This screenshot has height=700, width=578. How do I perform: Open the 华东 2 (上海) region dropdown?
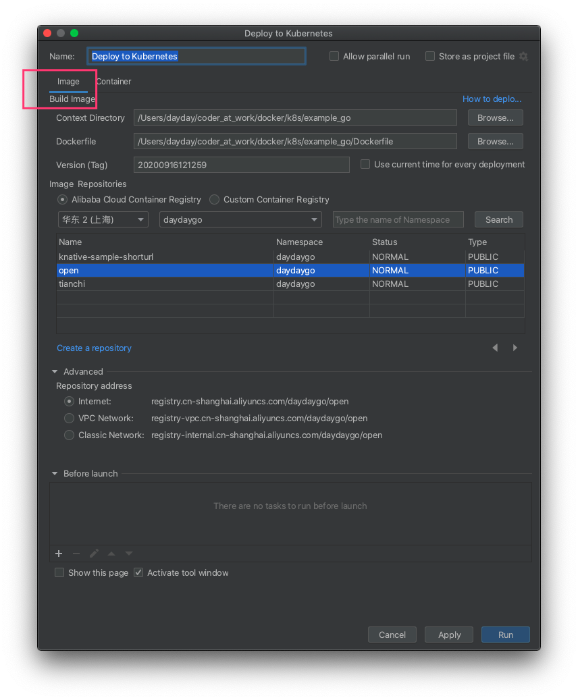[103, 219]
